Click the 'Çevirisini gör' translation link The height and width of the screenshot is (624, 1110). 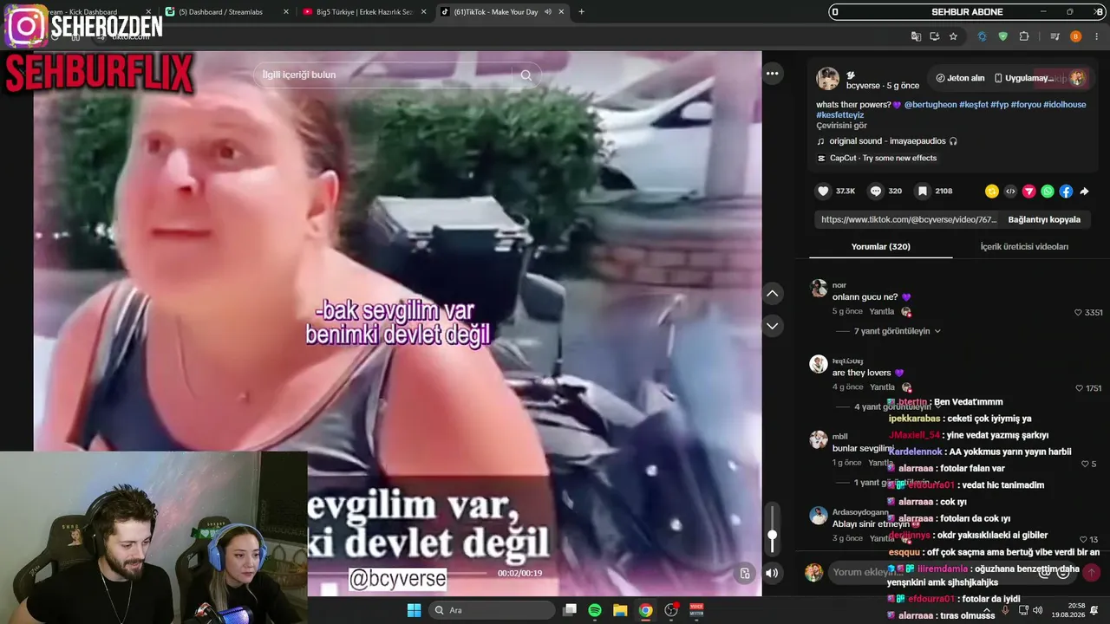pyautogui.click(x=841, y=126)
